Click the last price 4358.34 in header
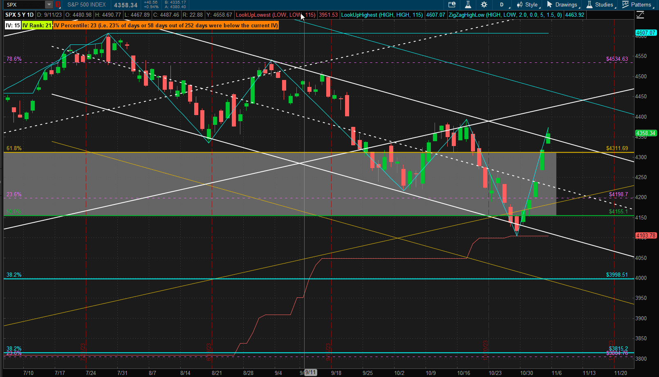 126,5
